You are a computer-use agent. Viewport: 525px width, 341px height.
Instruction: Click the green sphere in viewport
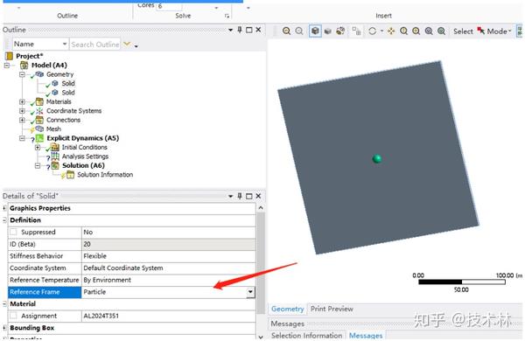[377, 158]
